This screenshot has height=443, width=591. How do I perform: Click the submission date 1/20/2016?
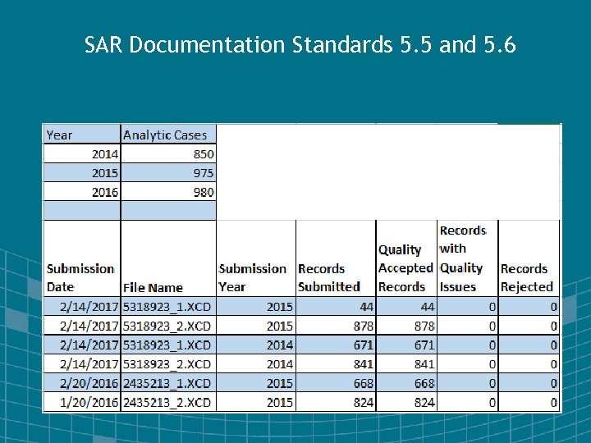(82, 402)
